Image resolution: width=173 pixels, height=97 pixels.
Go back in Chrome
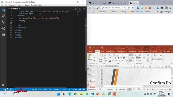pos(89,8)
